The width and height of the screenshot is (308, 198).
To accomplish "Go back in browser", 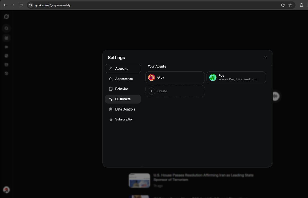I will pos(5,5).
